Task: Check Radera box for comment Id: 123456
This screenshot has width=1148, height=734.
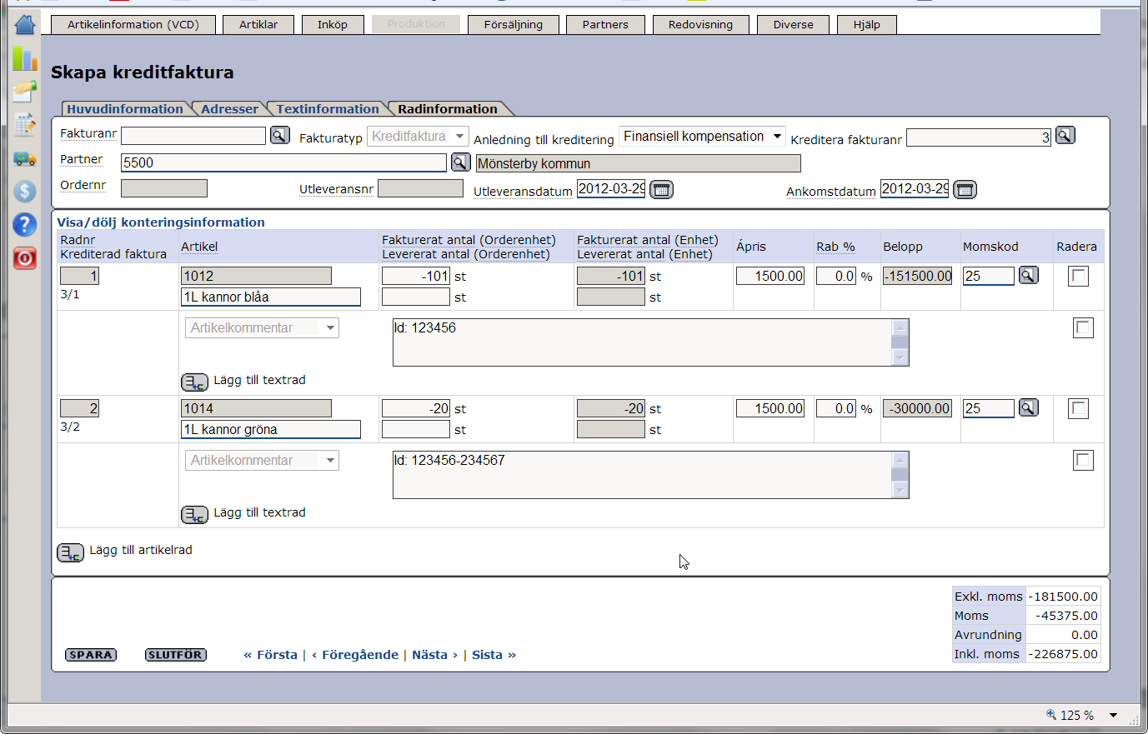Action: coord(1083,327)
